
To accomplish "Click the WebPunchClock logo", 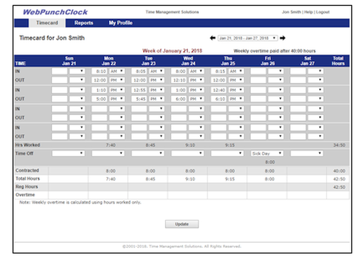I will 55,12.
